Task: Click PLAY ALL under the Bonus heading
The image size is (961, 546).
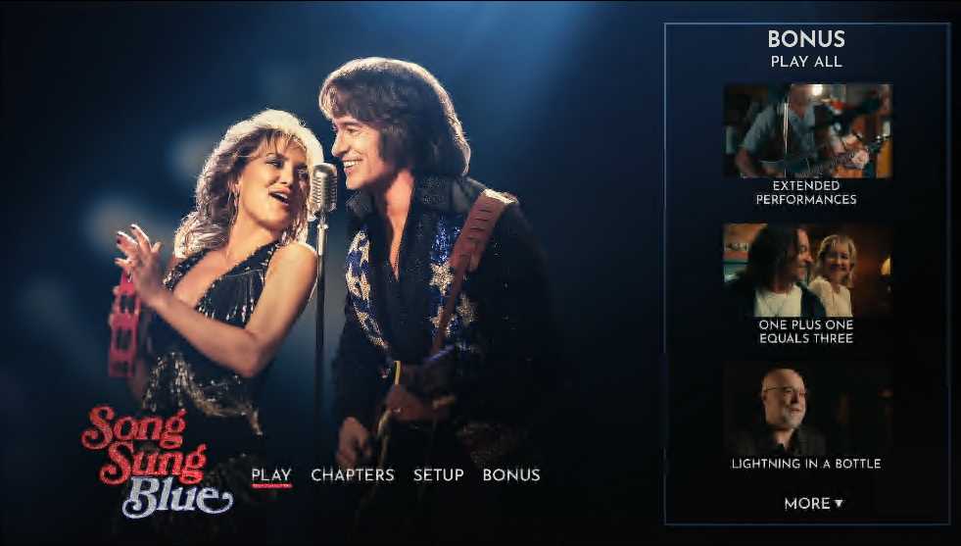Action: point(806,62)
